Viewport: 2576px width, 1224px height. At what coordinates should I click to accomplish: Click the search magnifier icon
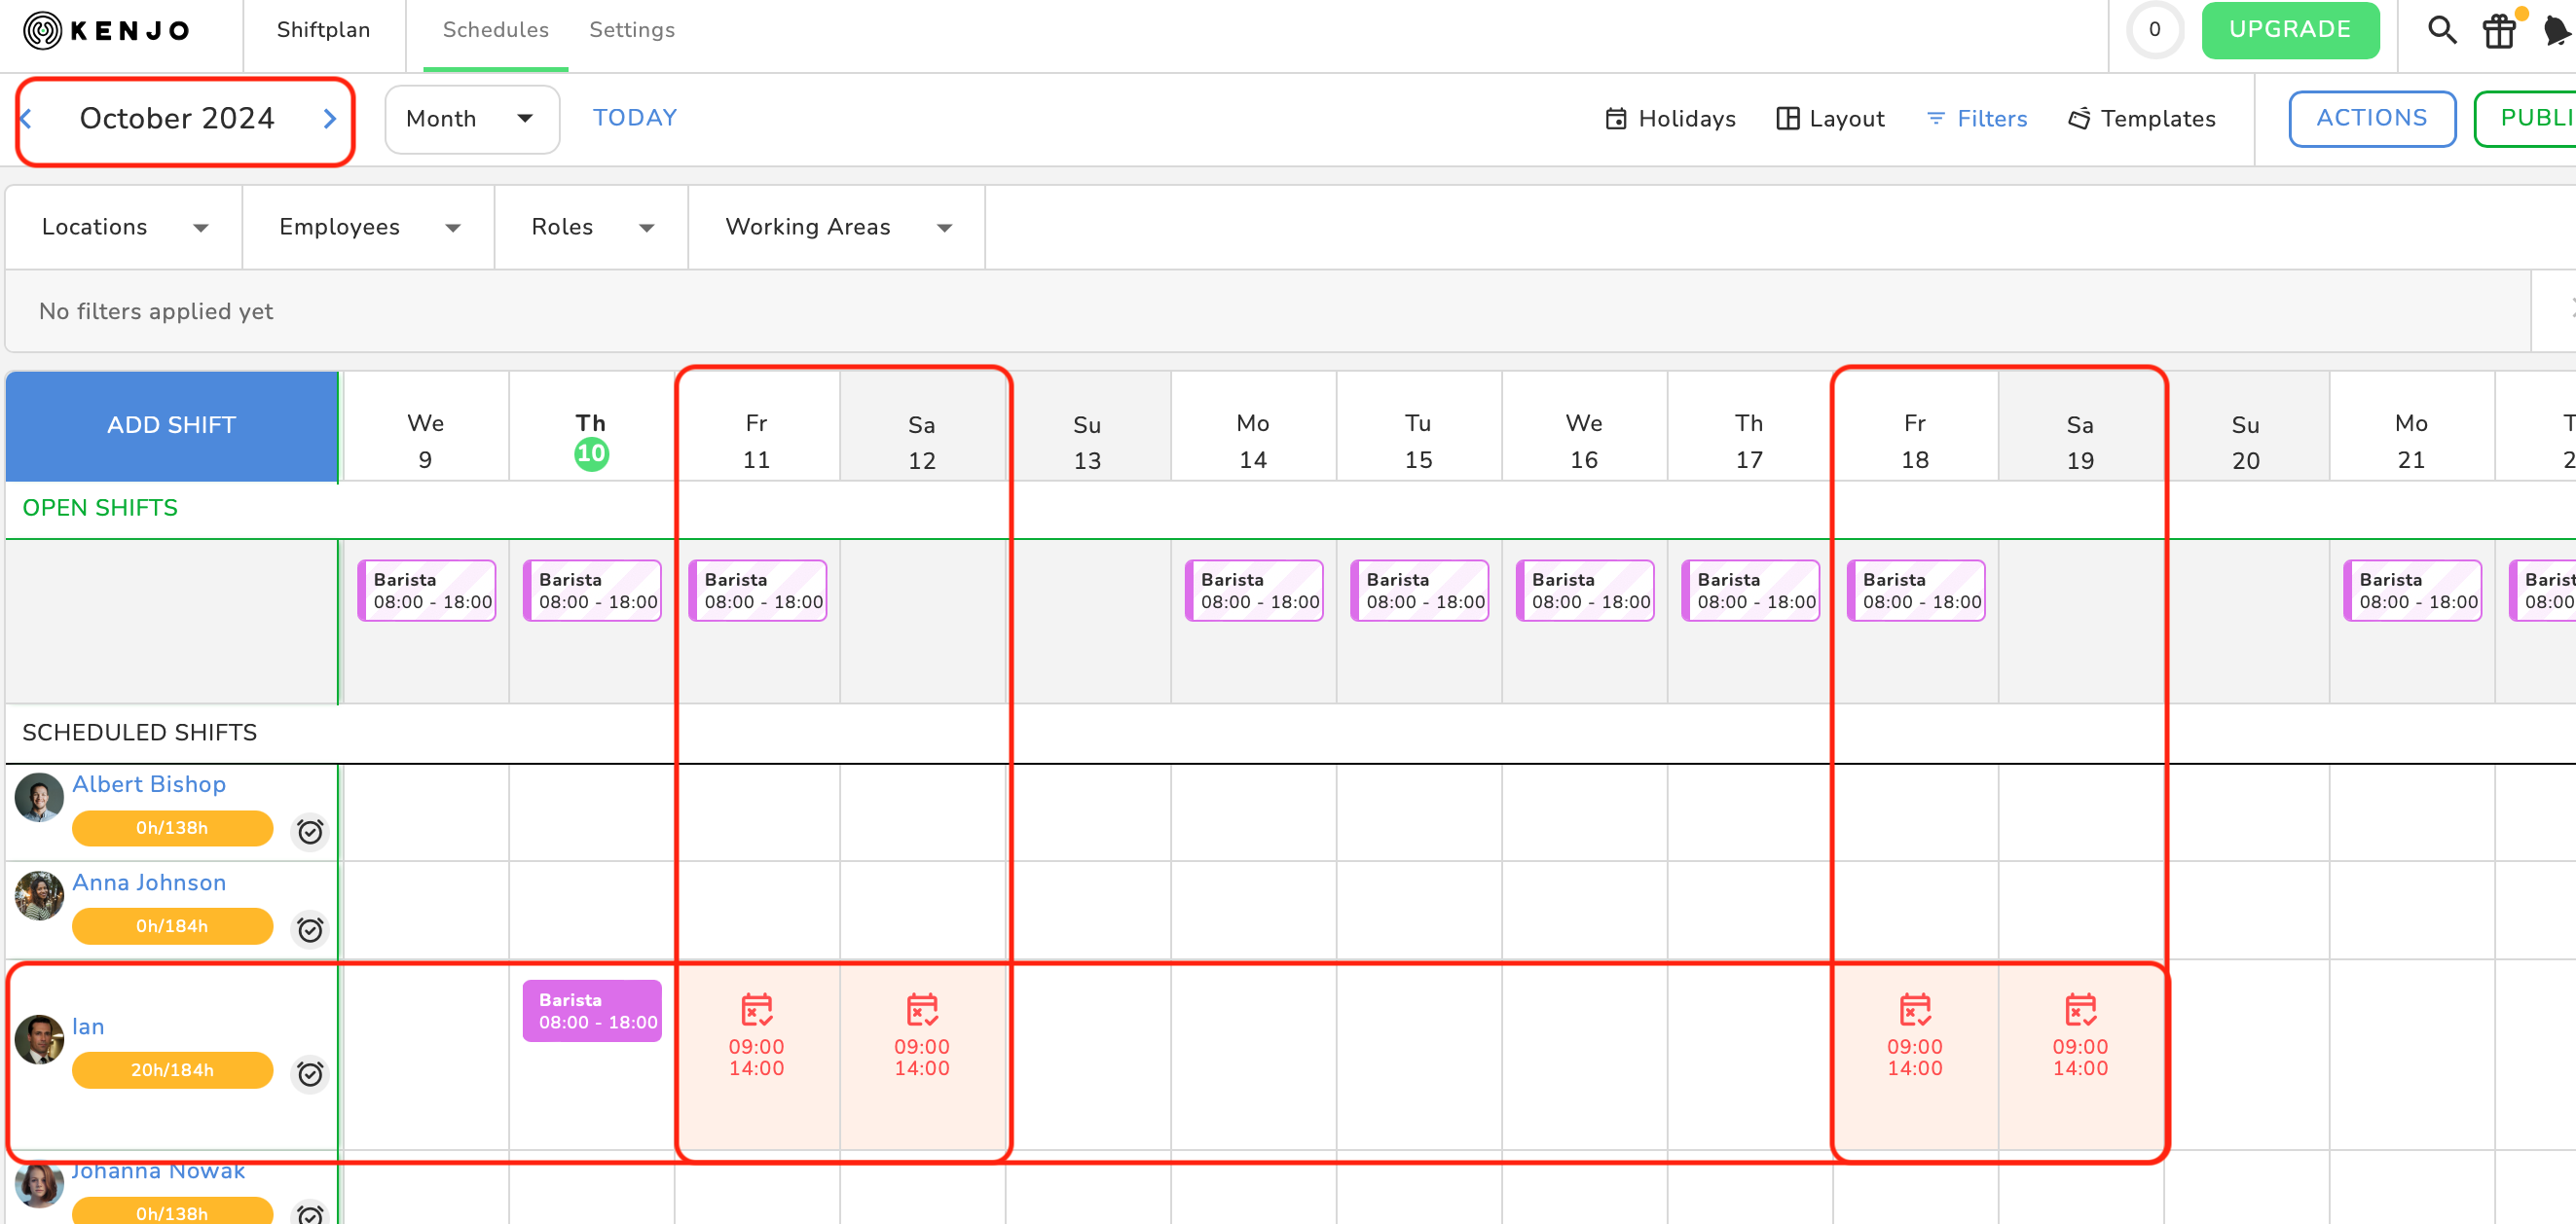(2441, 30)
